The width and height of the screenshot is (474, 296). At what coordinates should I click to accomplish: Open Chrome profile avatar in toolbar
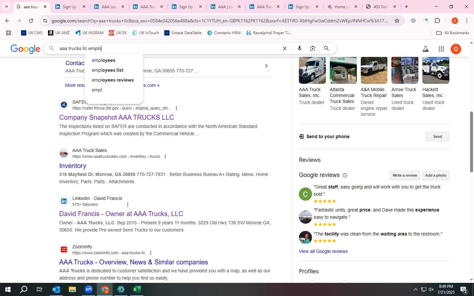pos(455,21)
